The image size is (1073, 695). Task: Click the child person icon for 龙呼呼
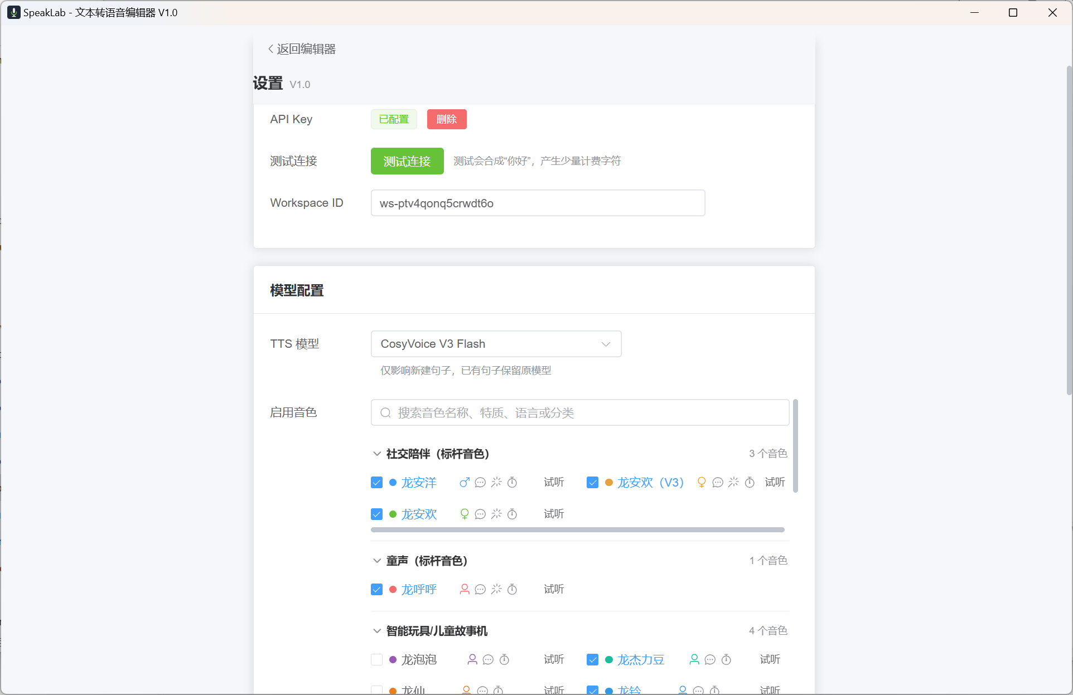pos(464,590)
